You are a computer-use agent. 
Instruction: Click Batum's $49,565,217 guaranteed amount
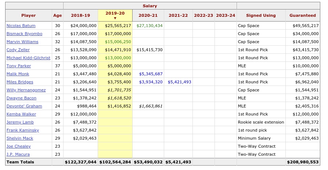[306, 26]
